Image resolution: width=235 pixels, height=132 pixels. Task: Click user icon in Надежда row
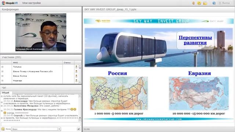(x=76, y=81)
